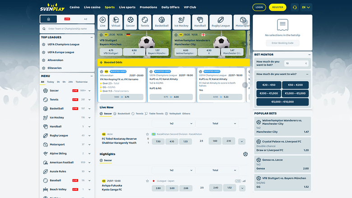Open Live casino in top navigation
Viewport: 352px width, 198px height.
click(92, 7)
